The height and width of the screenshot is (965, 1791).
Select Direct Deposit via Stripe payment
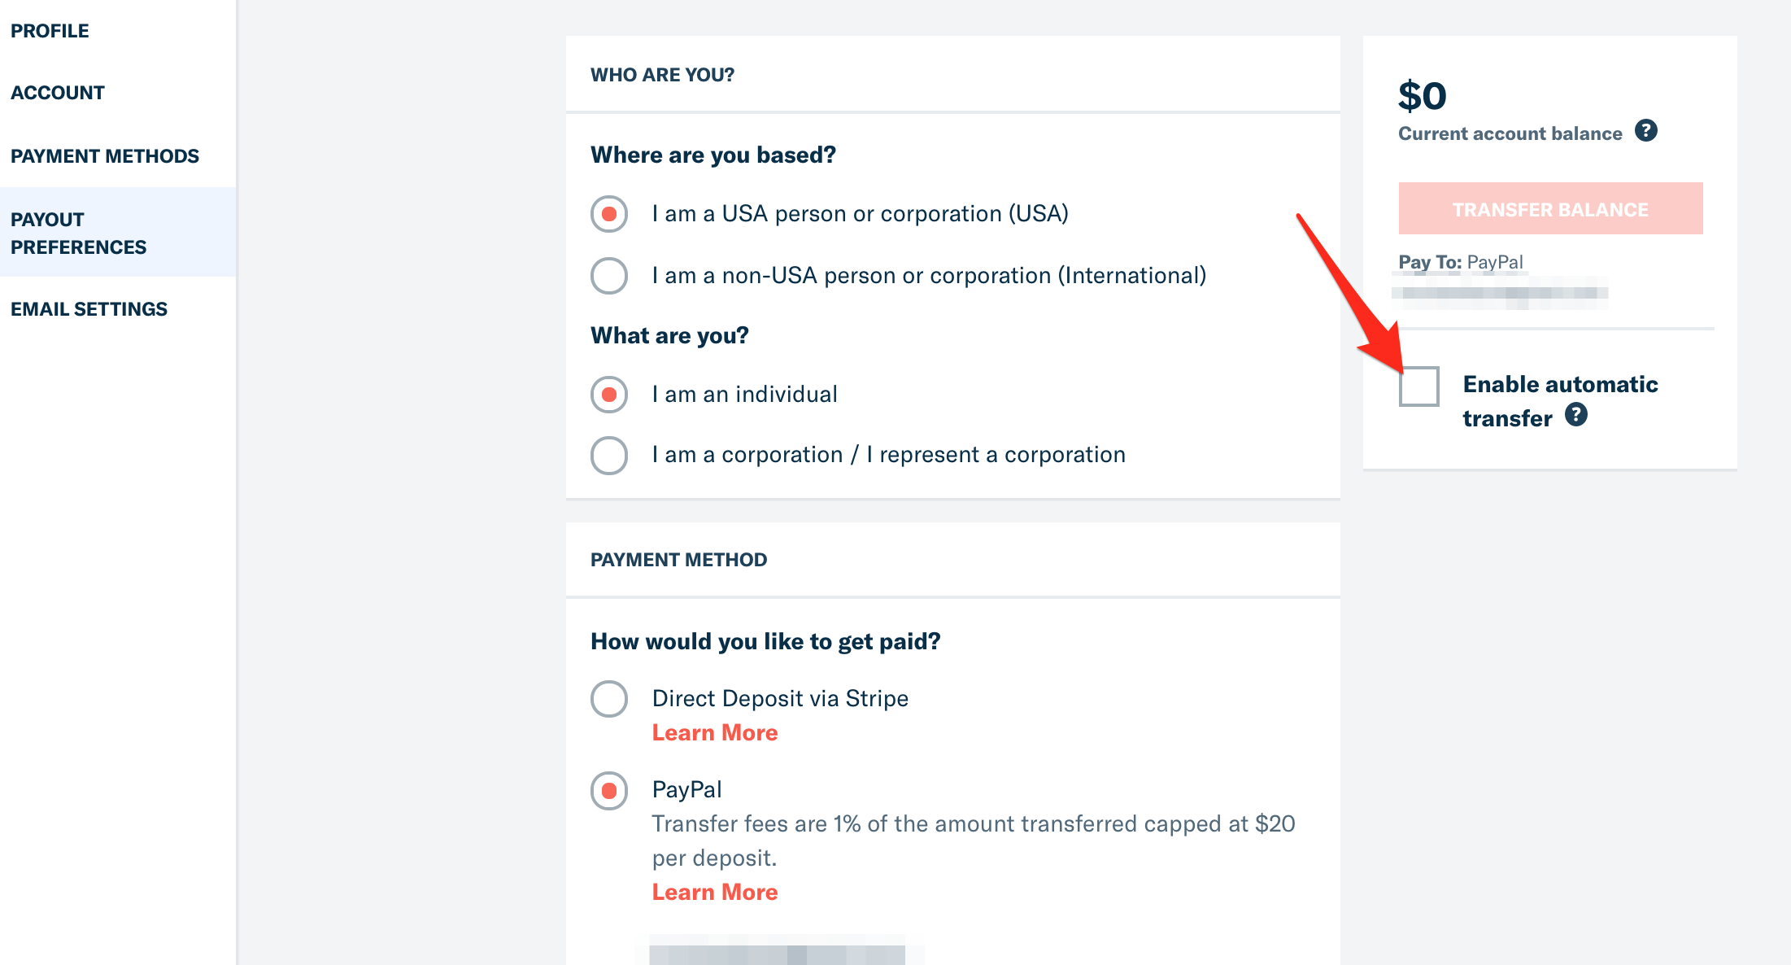[609, 699]
